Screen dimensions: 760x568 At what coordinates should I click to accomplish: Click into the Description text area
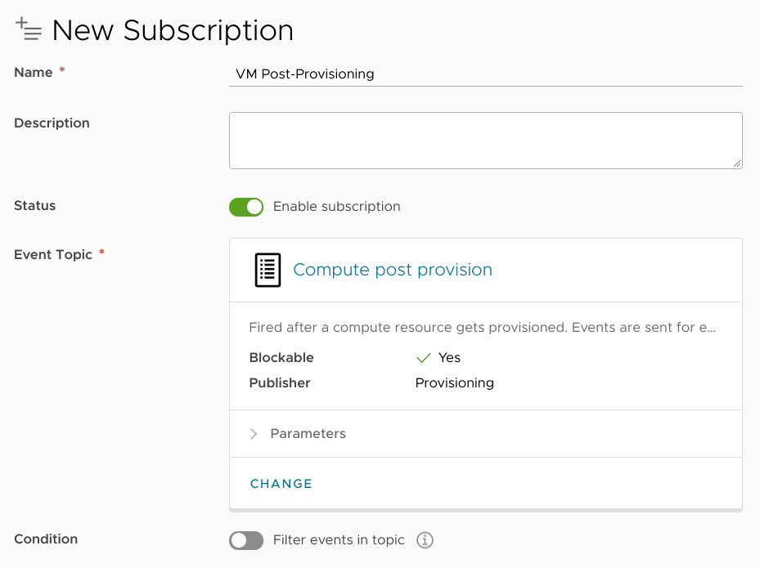pyautogui.click(x=486, y=141)
